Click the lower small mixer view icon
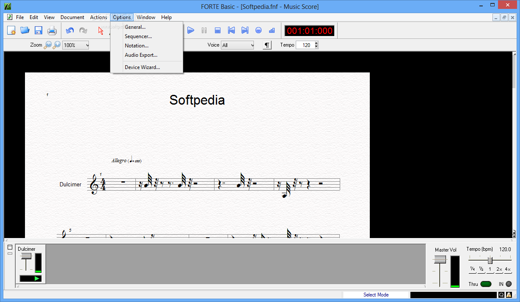This screenshot has height=302, width=520. tap(10, 253)
